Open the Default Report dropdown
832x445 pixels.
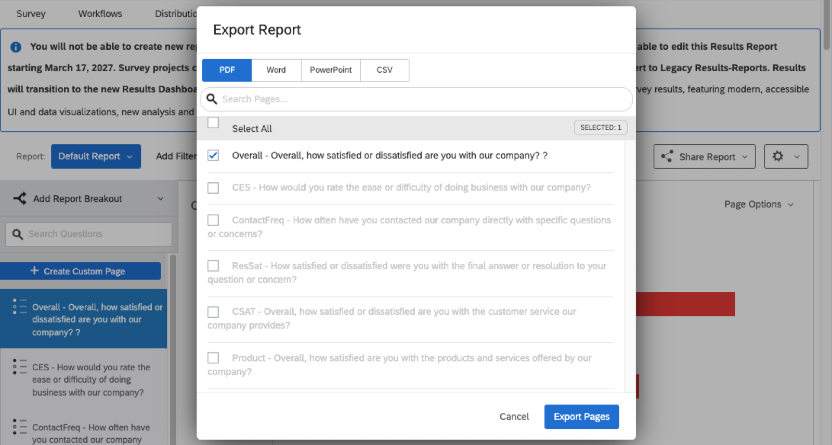pos(96,156)
